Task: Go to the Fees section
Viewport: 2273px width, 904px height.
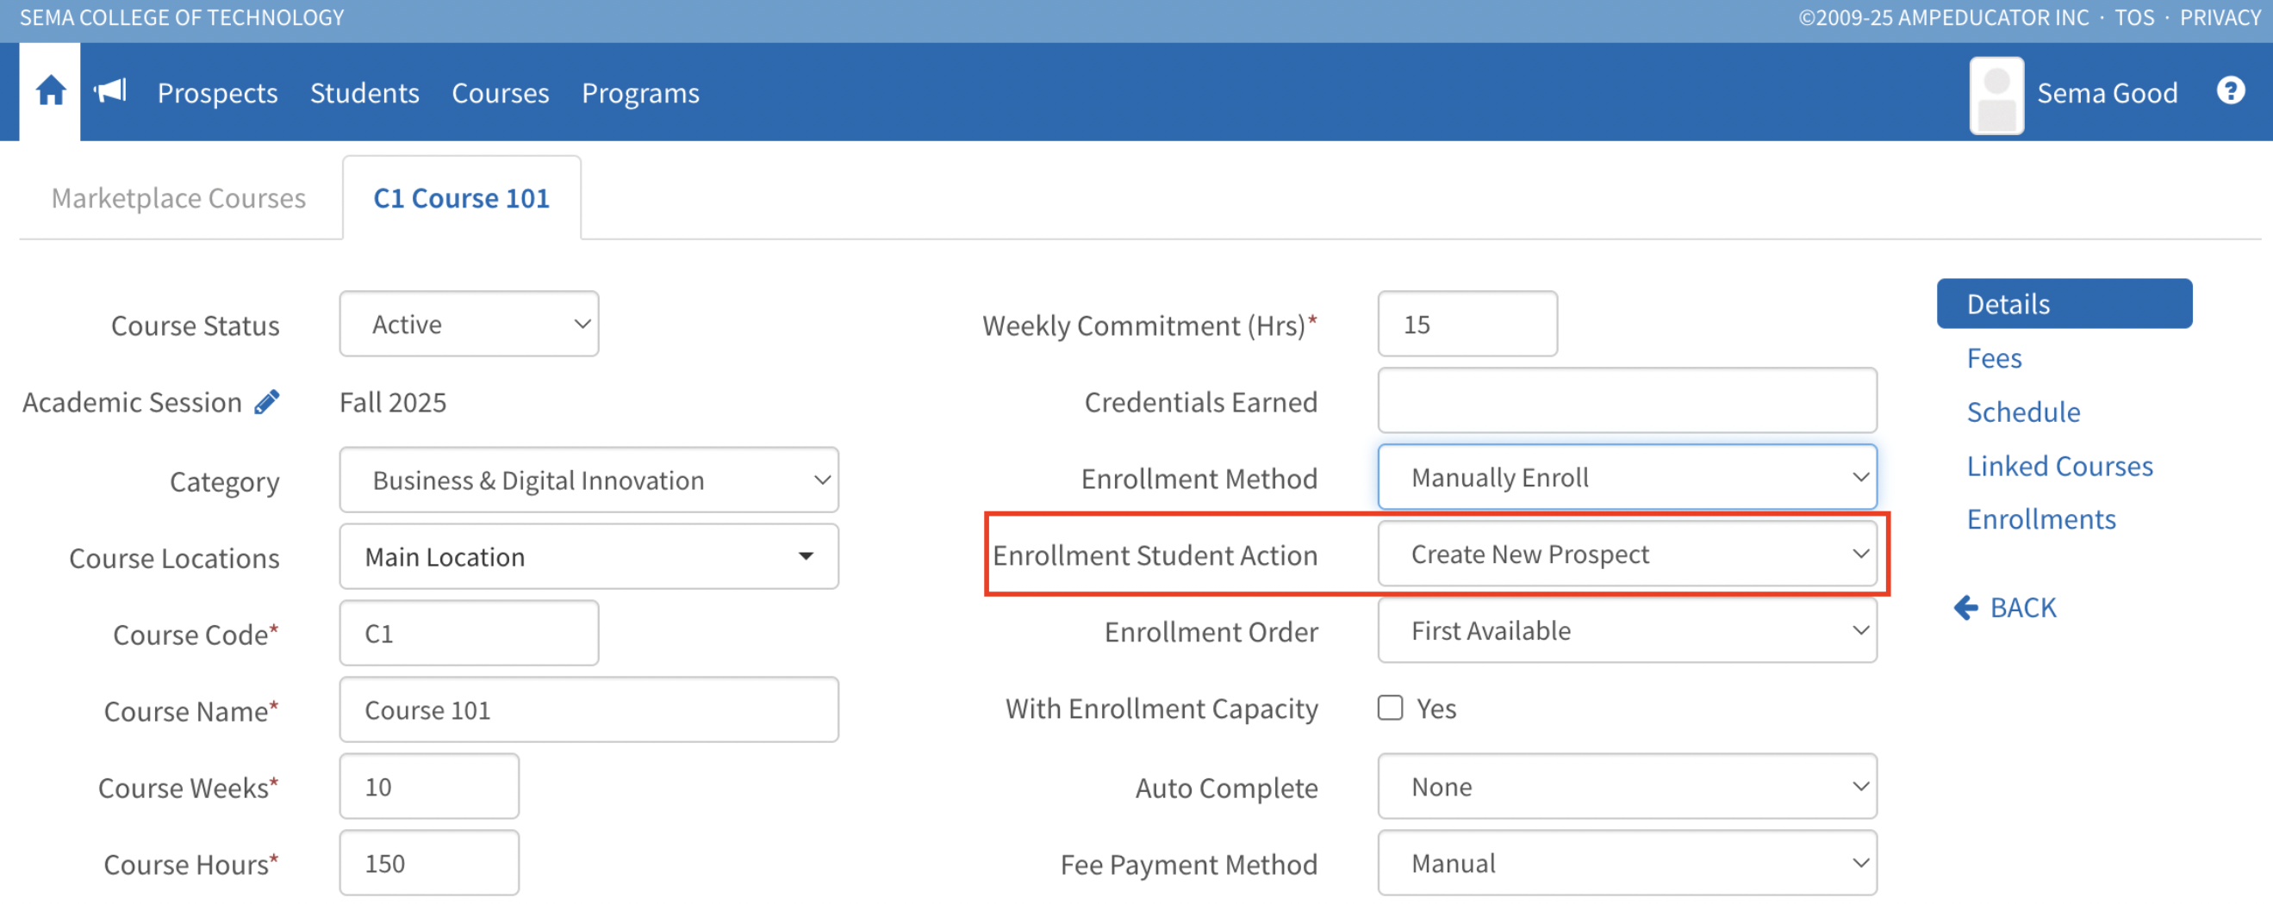Action: [1993, 358]
